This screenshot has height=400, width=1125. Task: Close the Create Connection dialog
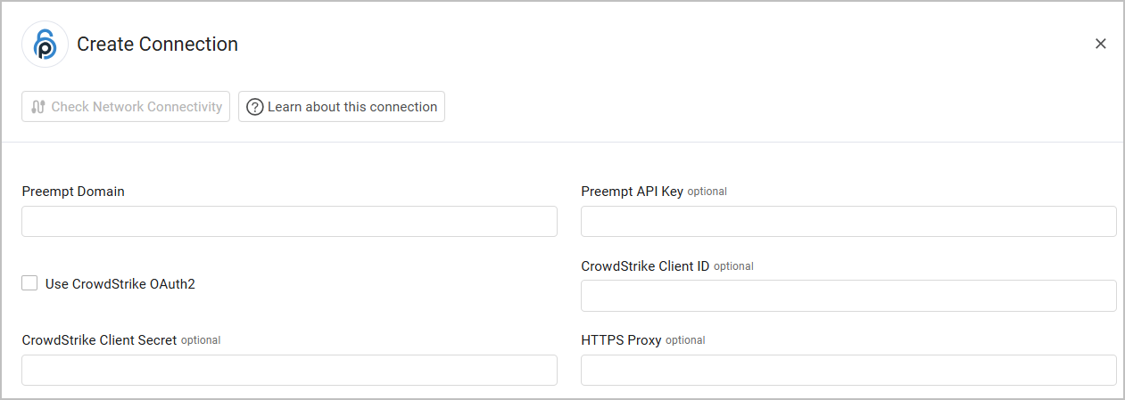point(1100,44)
